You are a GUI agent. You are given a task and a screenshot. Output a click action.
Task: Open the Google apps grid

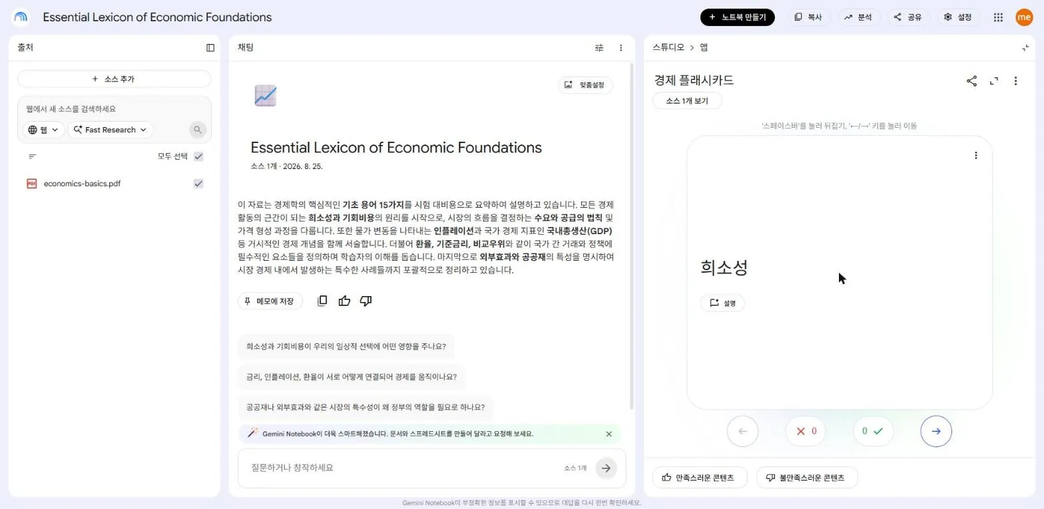998,17
